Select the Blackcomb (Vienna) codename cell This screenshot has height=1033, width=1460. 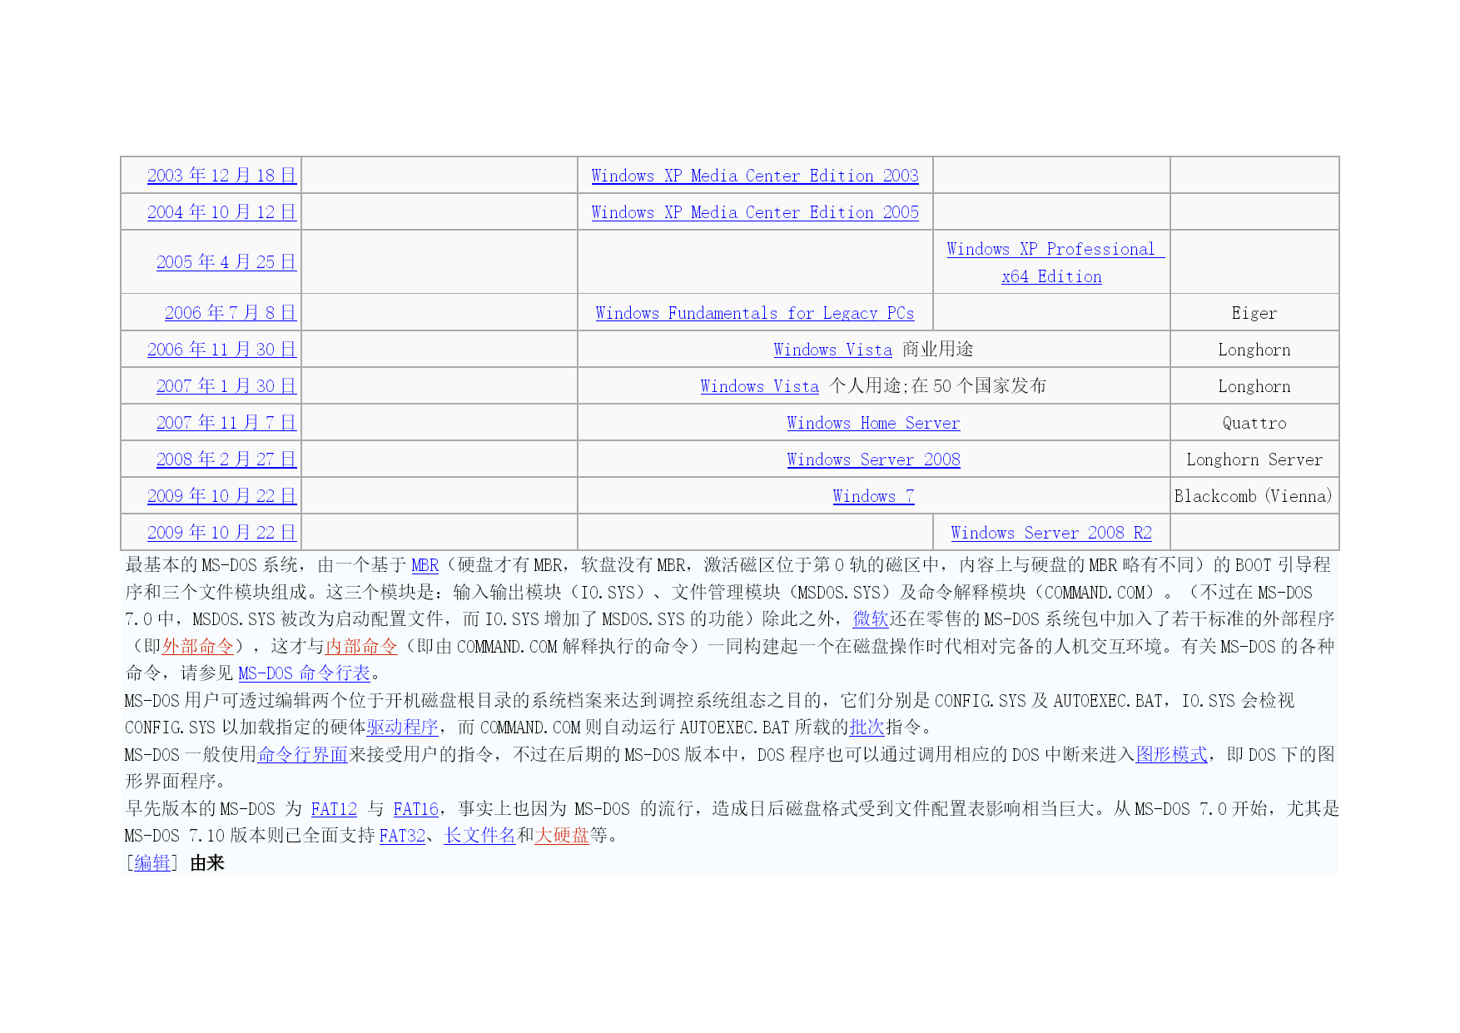pyautogui.click(x=1254, y=496)
